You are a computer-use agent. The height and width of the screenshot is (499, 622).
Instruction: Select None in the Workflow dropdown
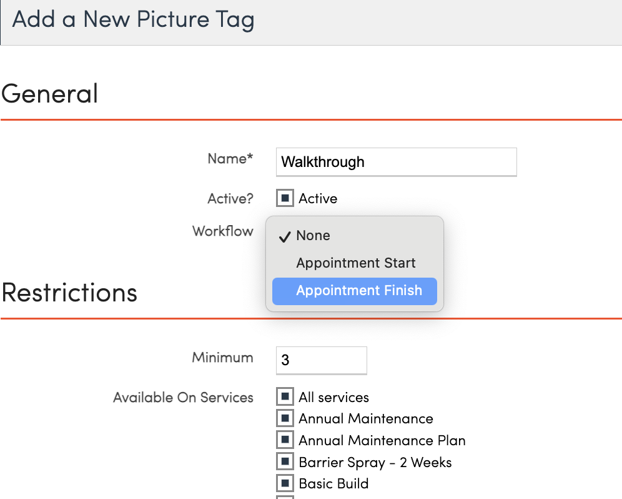pyautogui.click(x=313, y=236)
